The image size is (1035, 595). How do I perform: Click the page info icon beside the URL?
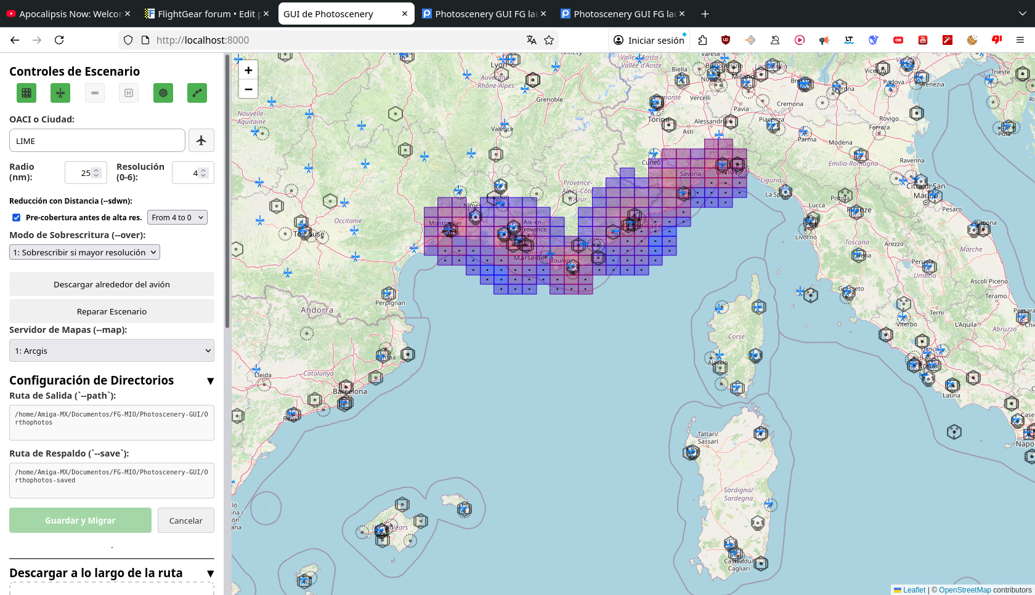point(145,40)
